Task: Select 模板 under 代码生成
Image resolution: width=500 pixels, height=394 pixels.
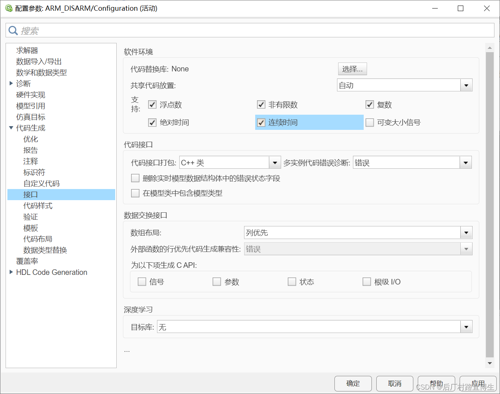Action: coord(31,228)
